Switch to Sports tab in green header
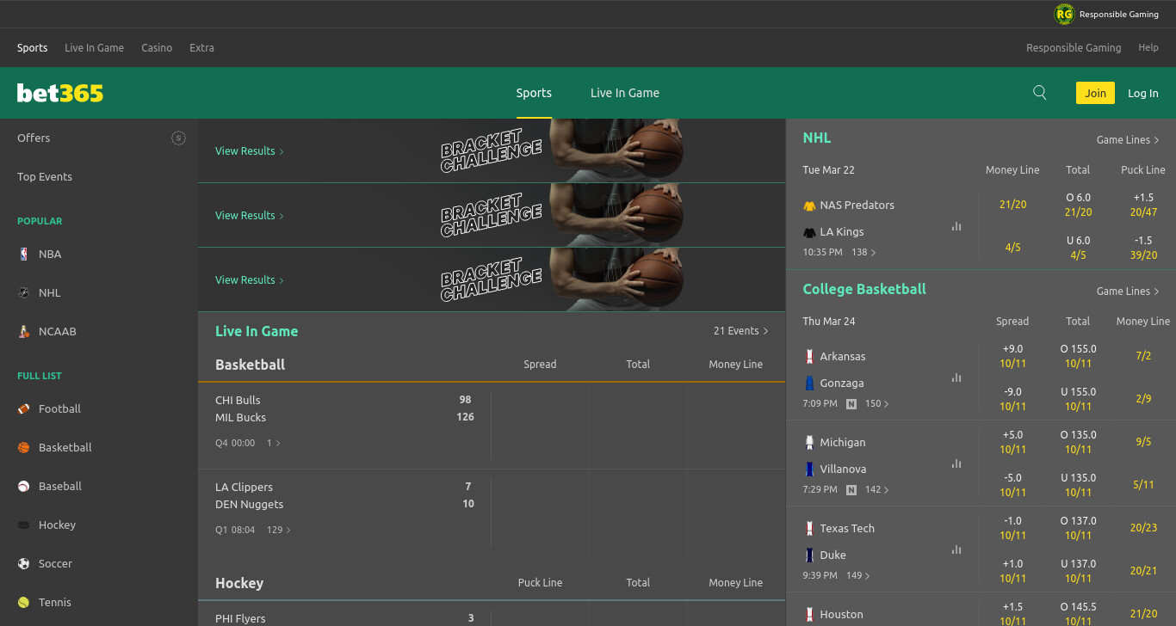The height and width of the screenshot is (626, 1176). point(534,93)
